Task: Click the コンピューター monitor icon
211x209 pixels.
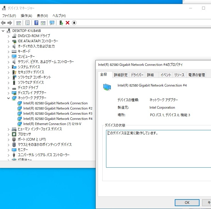Action: click(14, 57)
